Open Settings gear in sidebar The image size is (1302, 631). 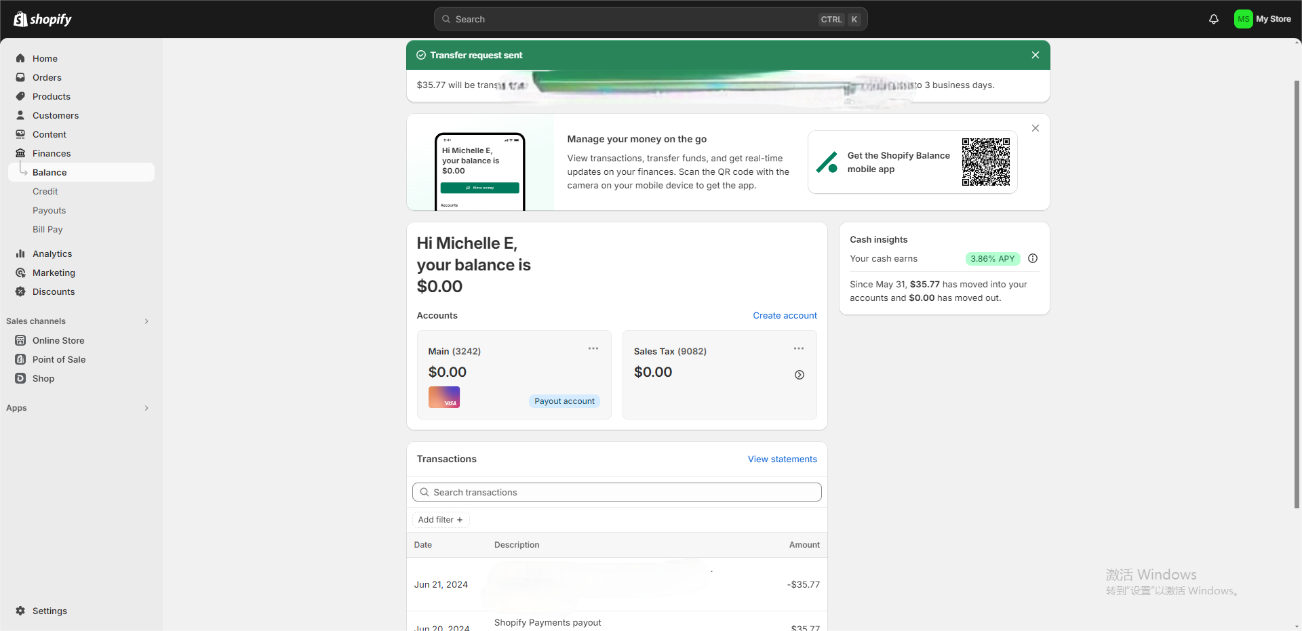20,611
